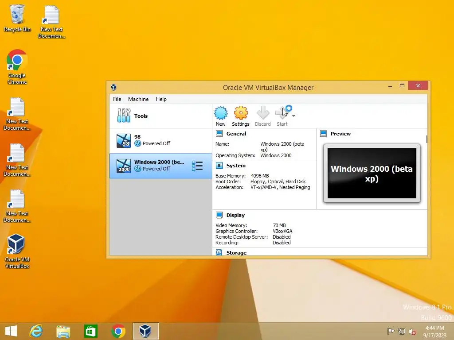Open Windows Store from taskbar
This screenshot has height=340, width=454.
(90, 331)
